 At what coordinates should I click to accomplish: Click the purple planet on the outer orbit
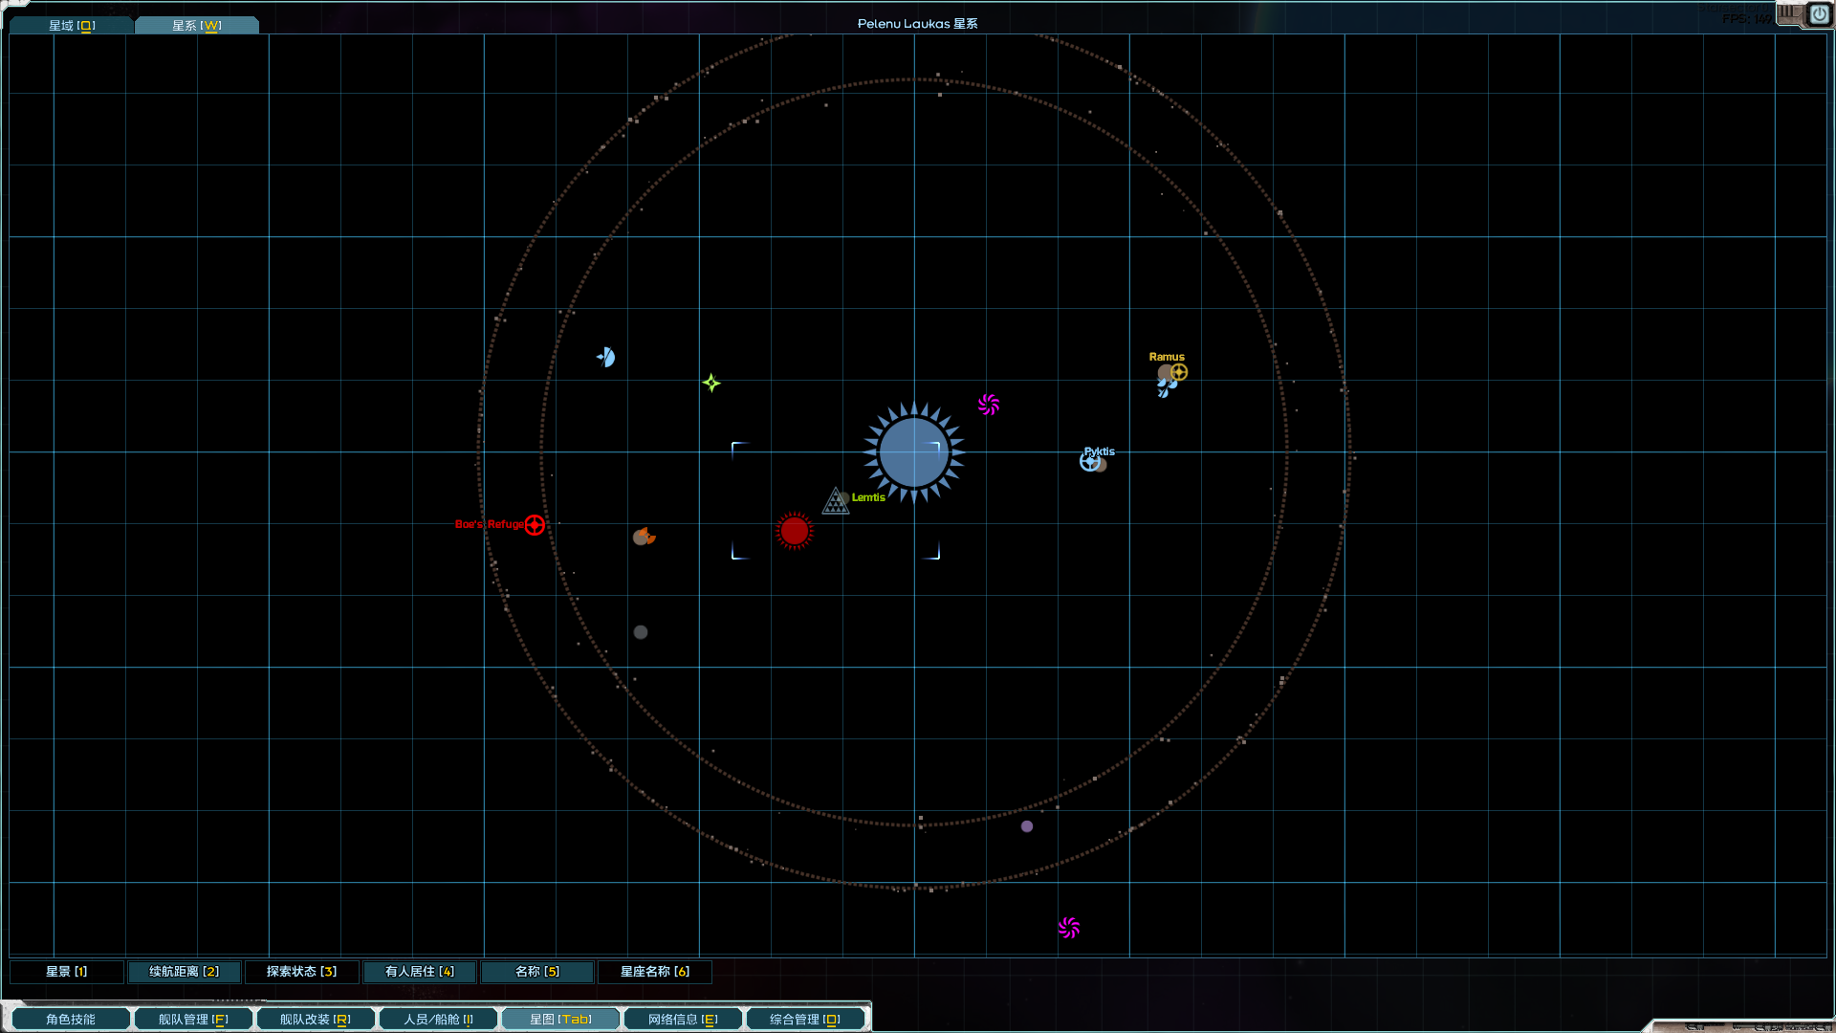coord(1026,826)
